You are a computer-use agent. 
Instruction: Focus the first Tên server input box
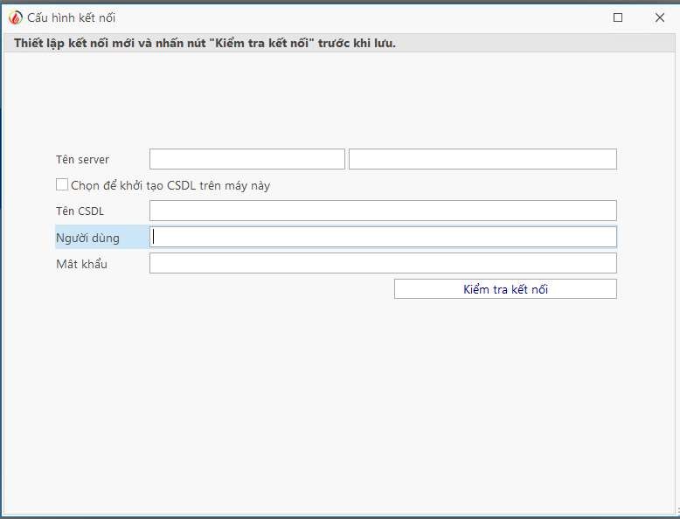point(247,159)
